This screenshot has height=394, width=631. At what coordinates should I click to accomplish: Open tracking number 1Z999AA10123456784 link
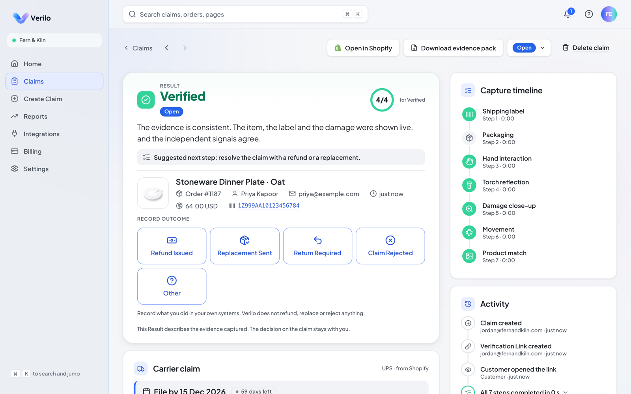pos(269,206)
